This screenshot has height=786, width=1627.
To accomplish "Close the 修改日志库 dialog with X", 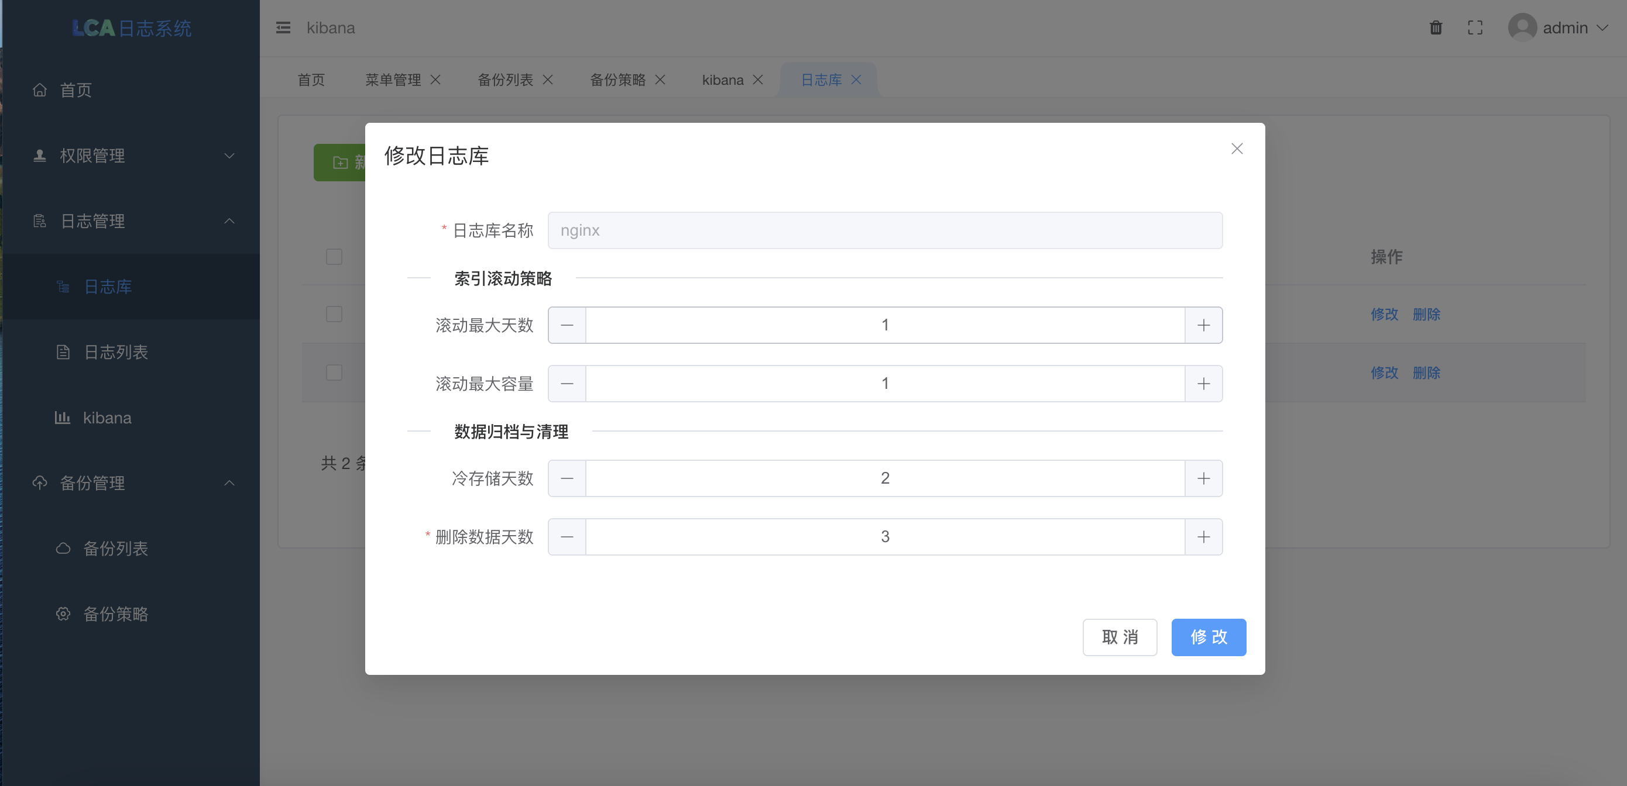I will pos(1237,149).
